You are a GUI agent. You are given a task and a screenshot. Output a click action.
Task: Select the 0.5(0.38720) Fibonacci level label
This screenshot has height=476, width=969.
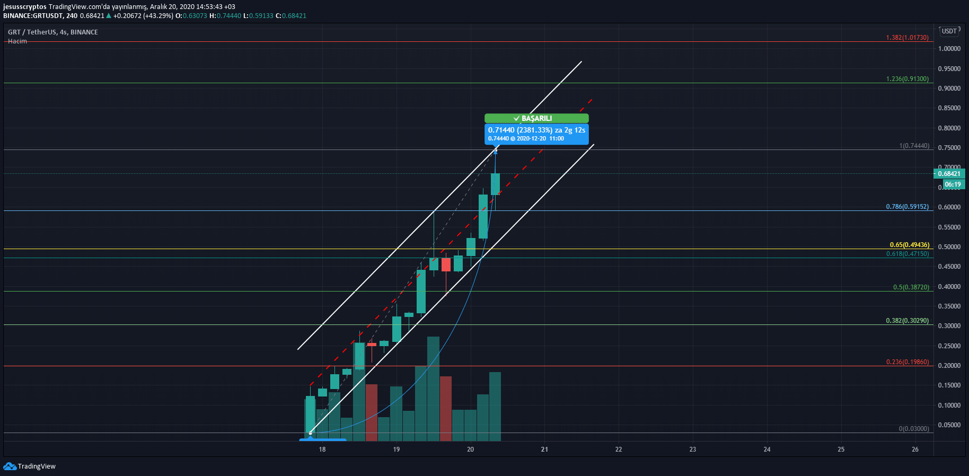pos(911,287)
